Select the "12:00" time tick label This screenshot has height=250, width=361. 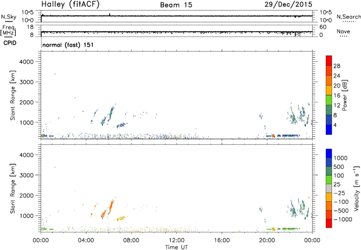pyautogui.click(x=176, y=241)
